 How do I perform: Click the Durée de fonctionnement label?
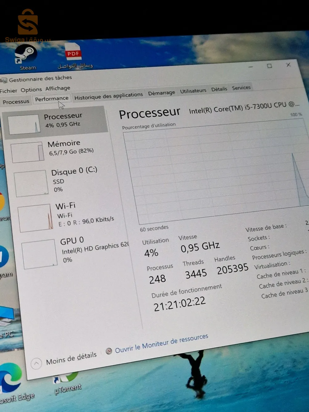pyautogui.click(x=187, y=291)
